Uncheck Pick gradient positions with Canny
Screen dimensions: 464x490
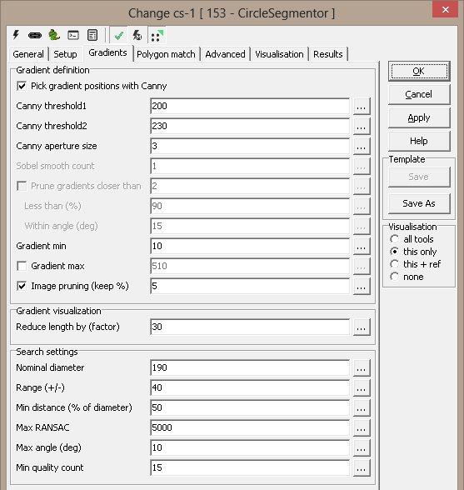click(22, 86)
